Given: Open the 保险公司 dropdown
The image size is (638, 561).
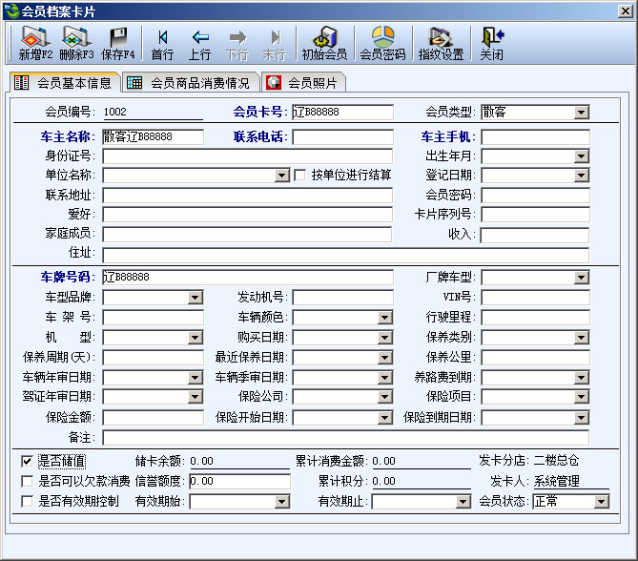Looking at the screenshot, I should coord(384,397).
